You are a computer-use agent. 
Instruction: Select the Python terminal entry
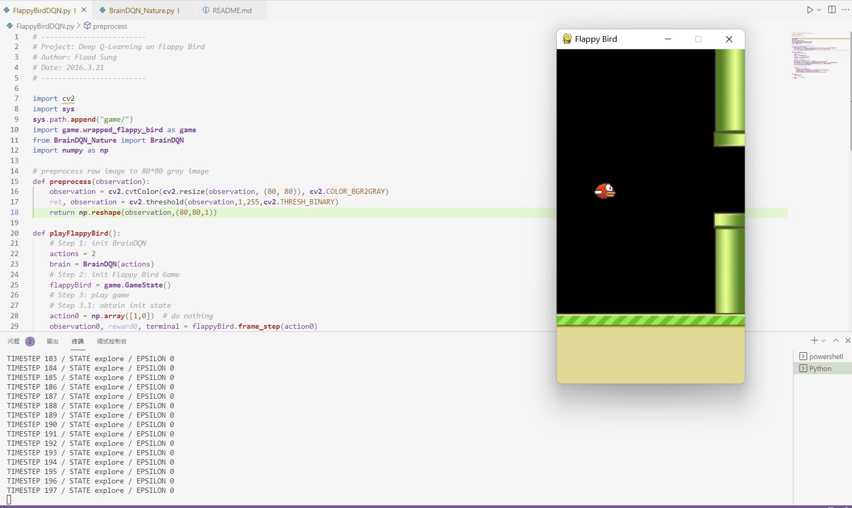[x=822, y=368]
